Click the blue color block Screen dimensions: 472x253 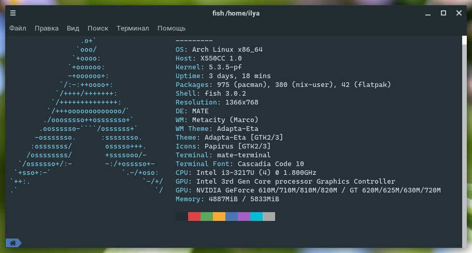pos(232,216)
